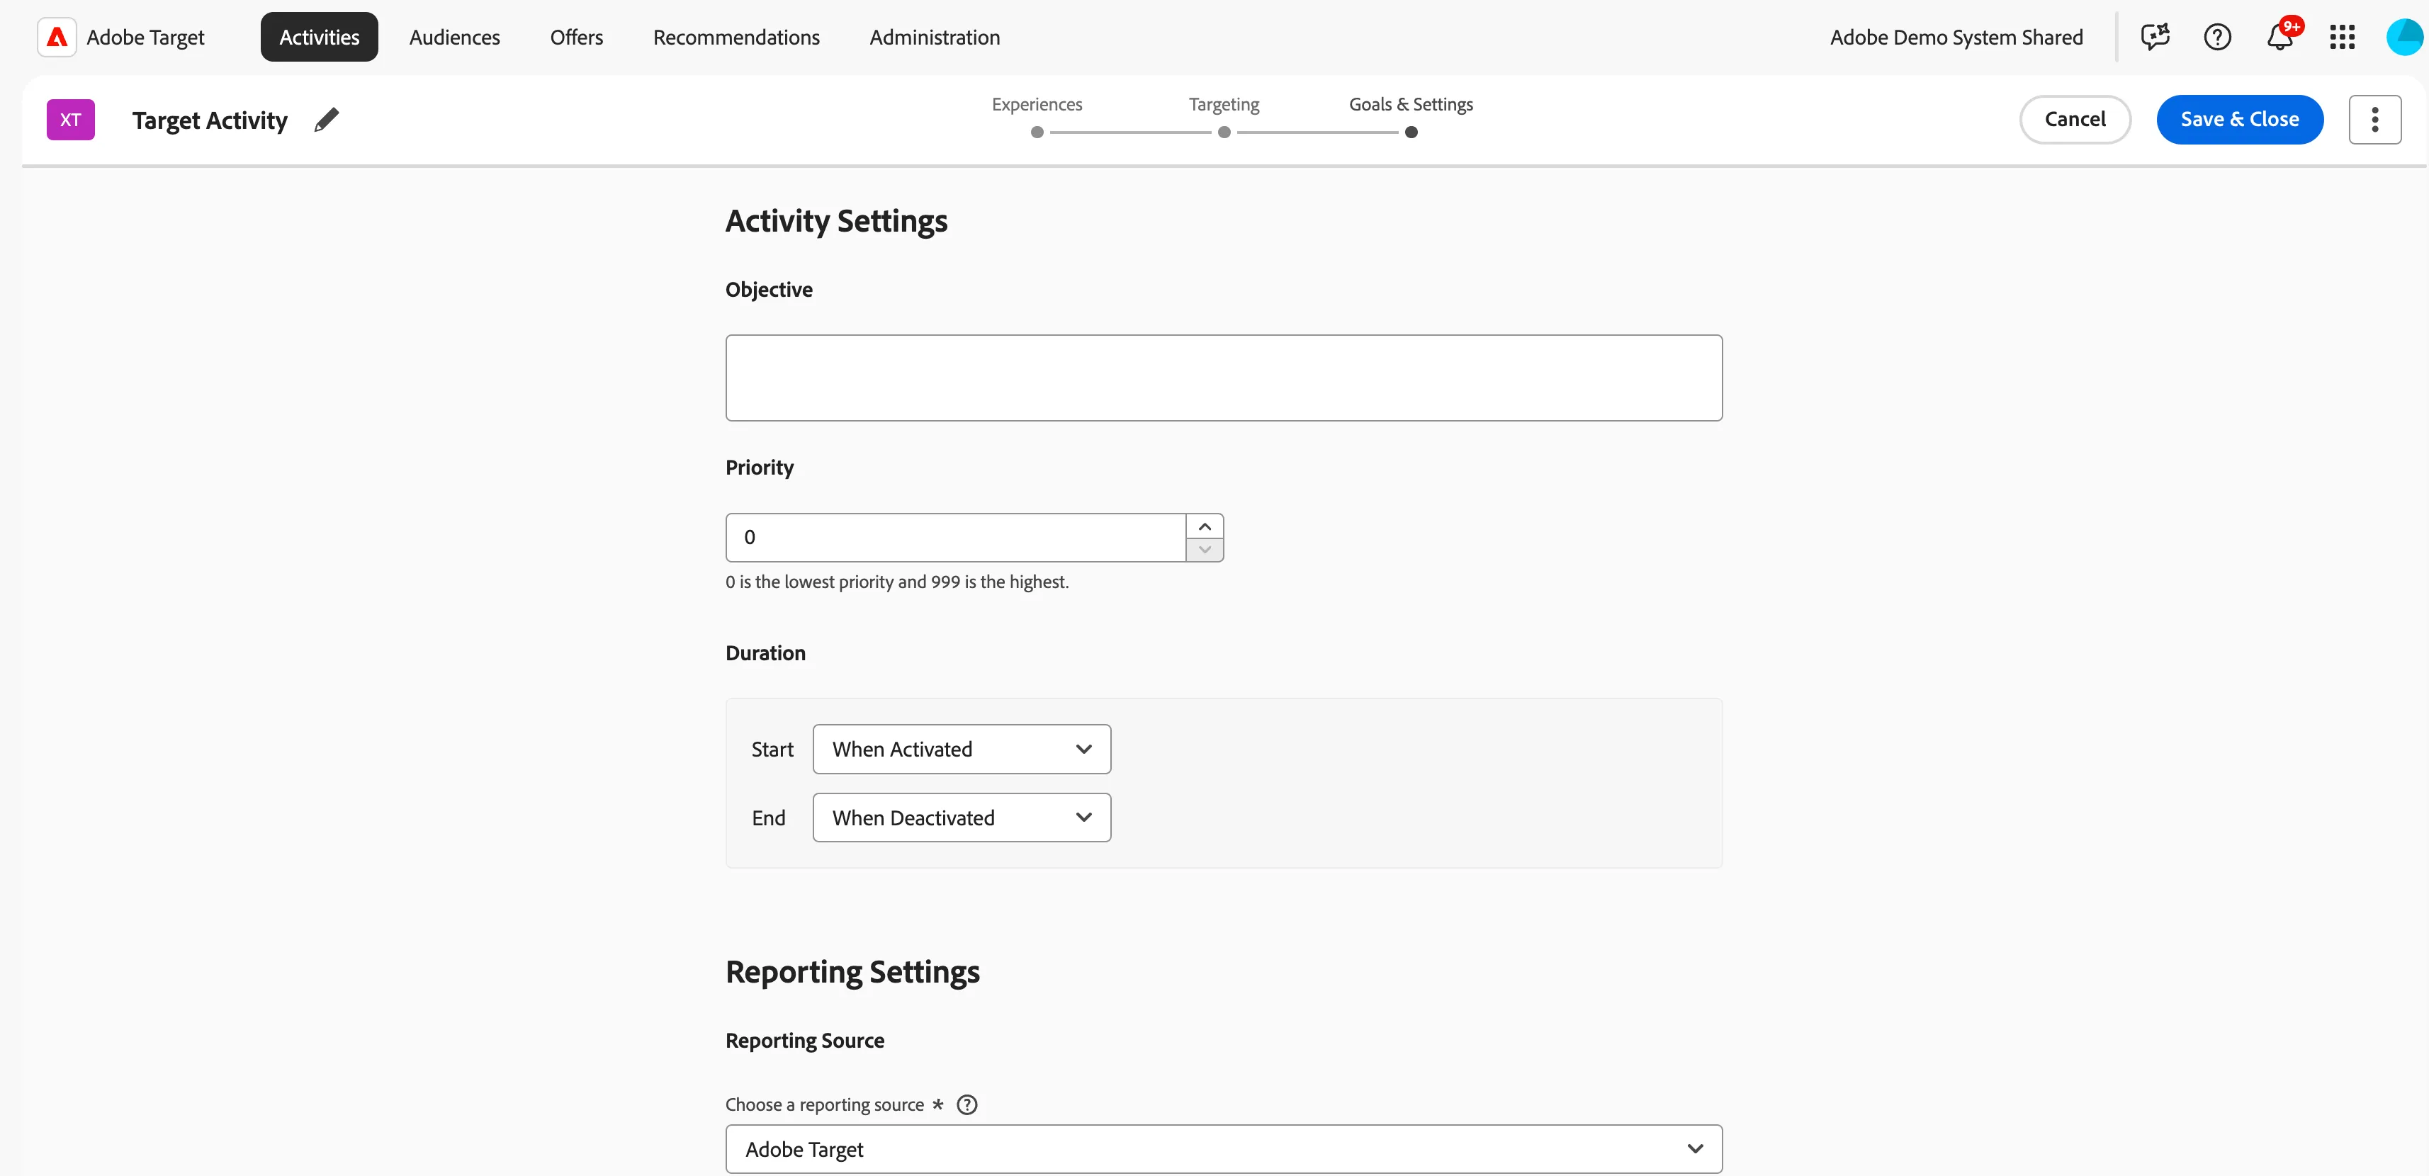Click into the Objective text area
This screenshot has width=2429, height=1176.
[x=1223, y=377]
